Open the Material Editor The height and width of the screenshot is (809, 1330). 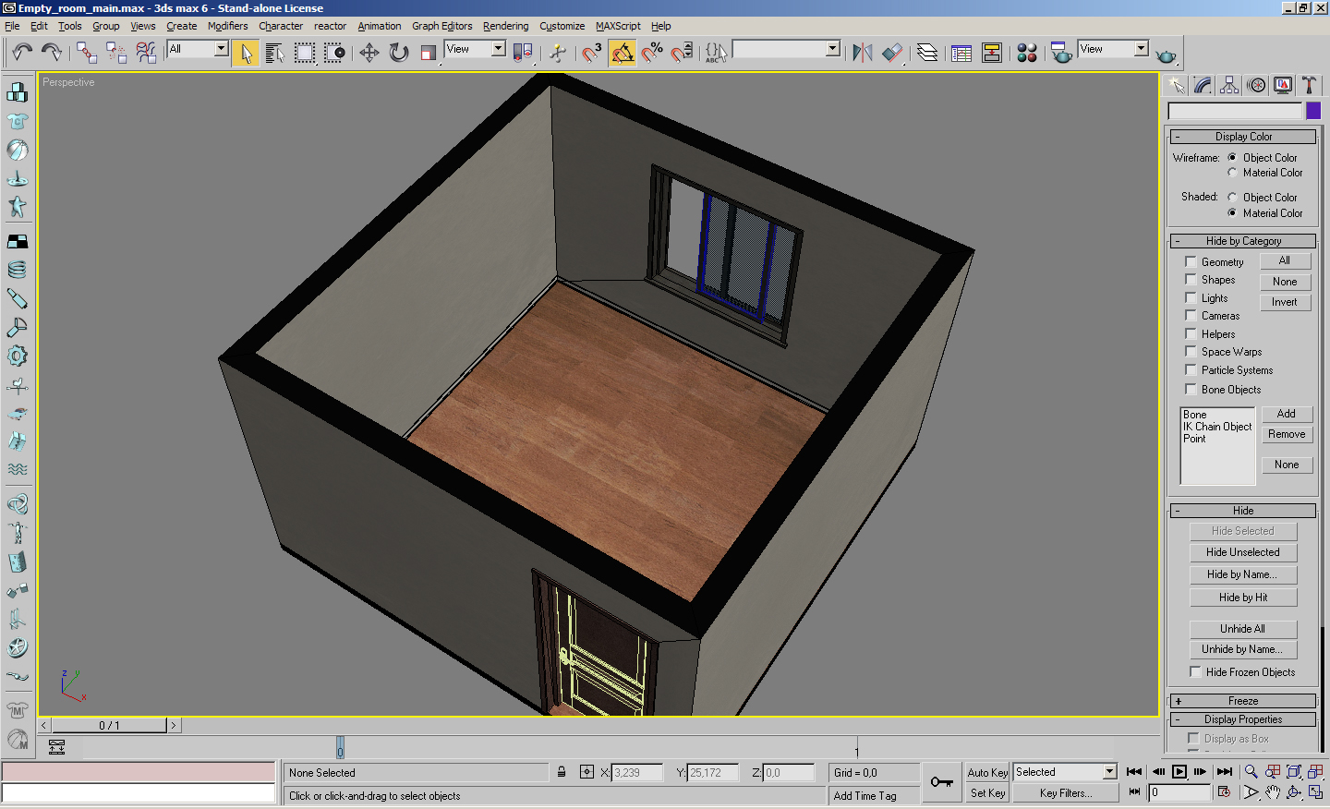[1025, 53]
